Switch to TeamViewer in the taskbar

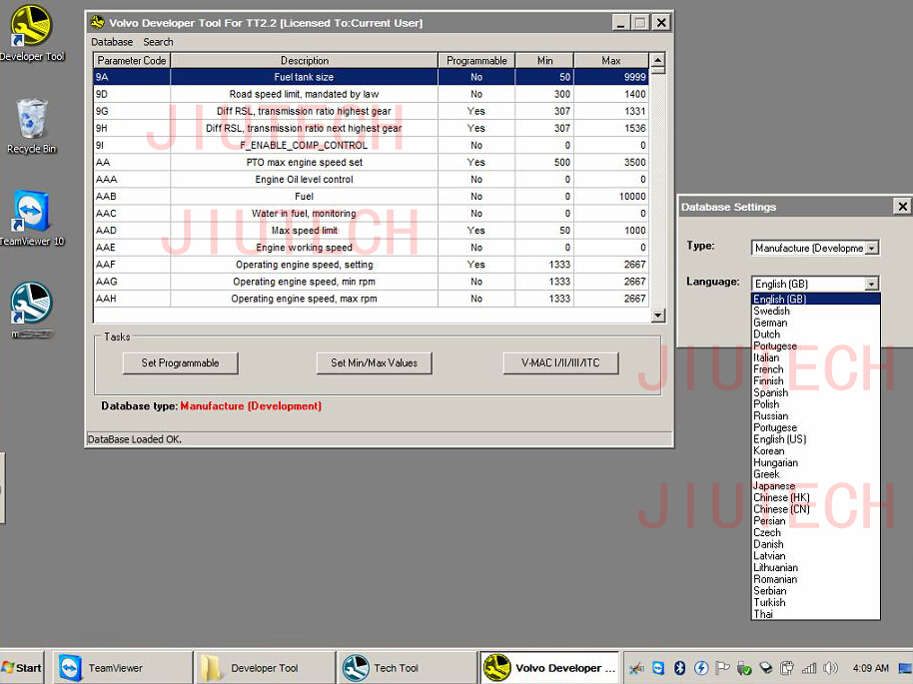point(123,668)
